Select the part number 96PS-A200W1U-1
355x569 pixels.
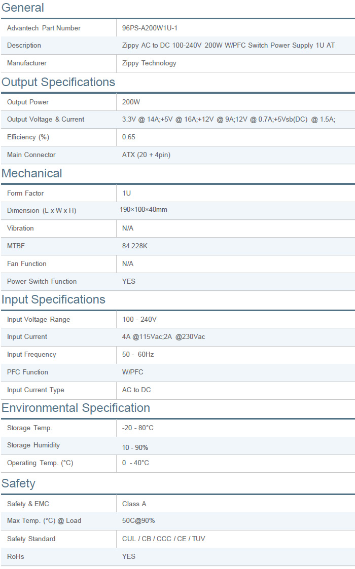click(150, 28)
